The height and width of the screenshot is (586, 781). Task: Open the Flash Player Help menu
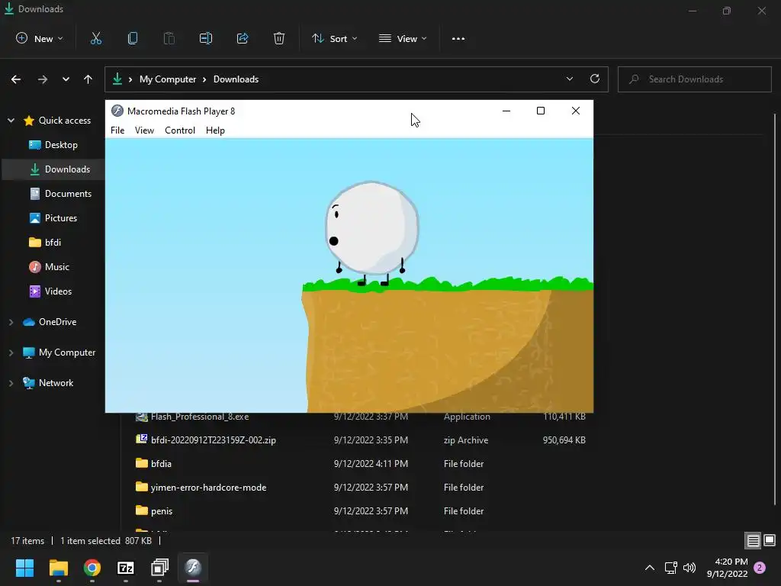click(x=215, y=130)
